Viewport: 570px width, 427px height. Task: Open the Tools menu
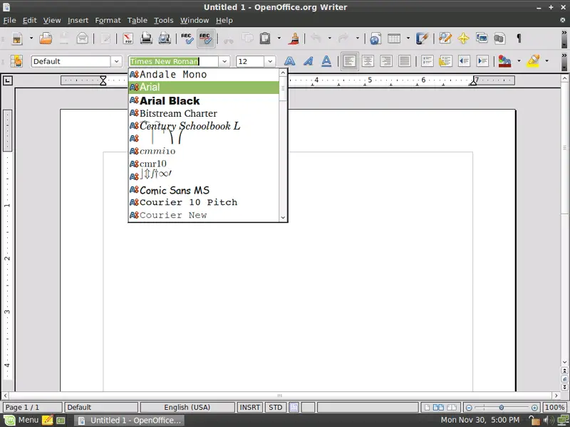pyautogui.click(x=164, y=21)
